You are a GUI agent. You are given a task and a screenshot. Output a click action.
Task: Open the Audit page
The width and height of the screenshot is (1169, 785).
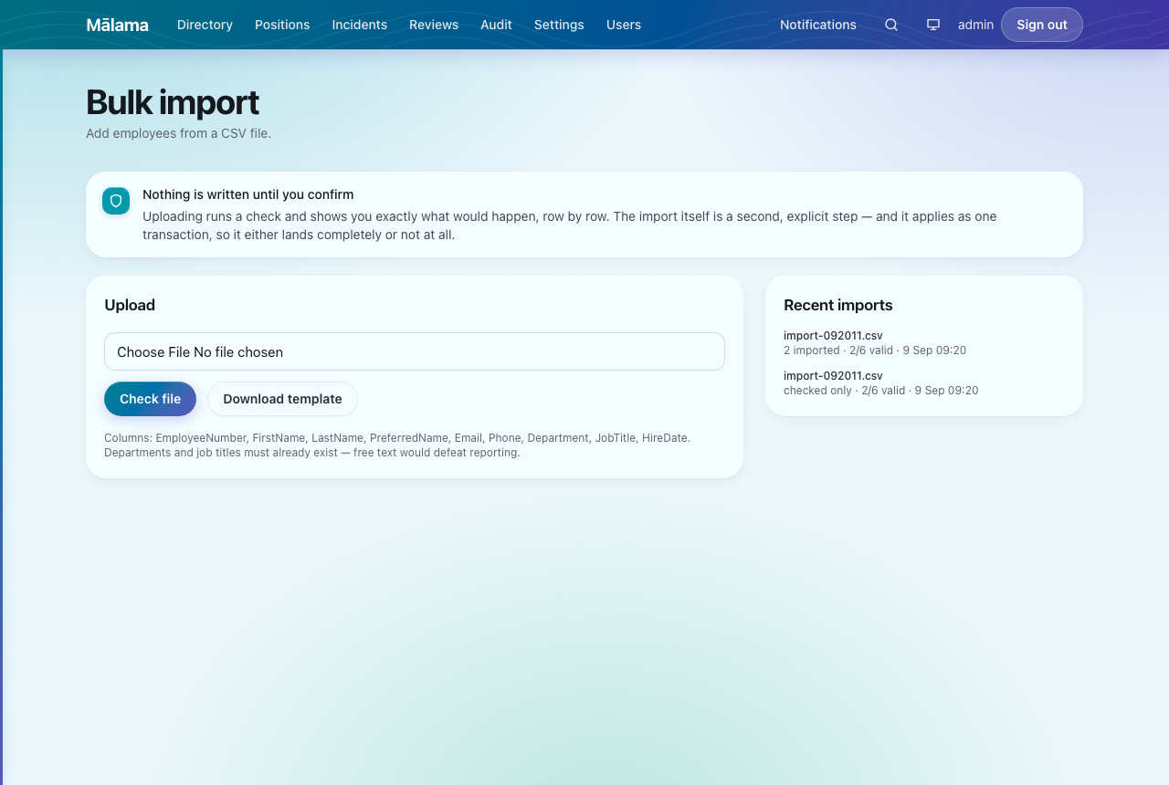496,25
